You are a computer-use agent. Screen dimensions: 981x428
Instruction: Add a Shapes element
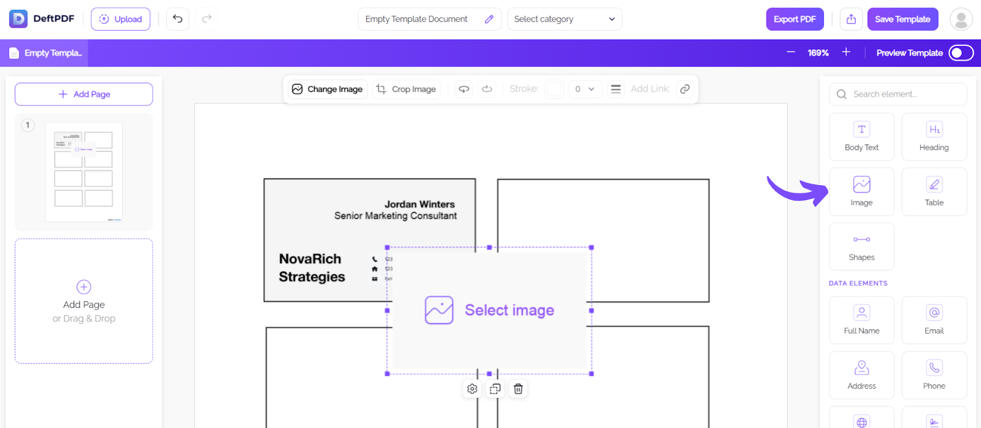(861, 246)
